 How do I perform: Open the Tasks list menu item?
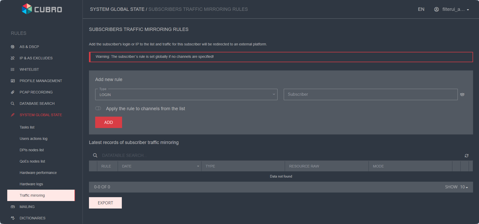coord(27,127)
